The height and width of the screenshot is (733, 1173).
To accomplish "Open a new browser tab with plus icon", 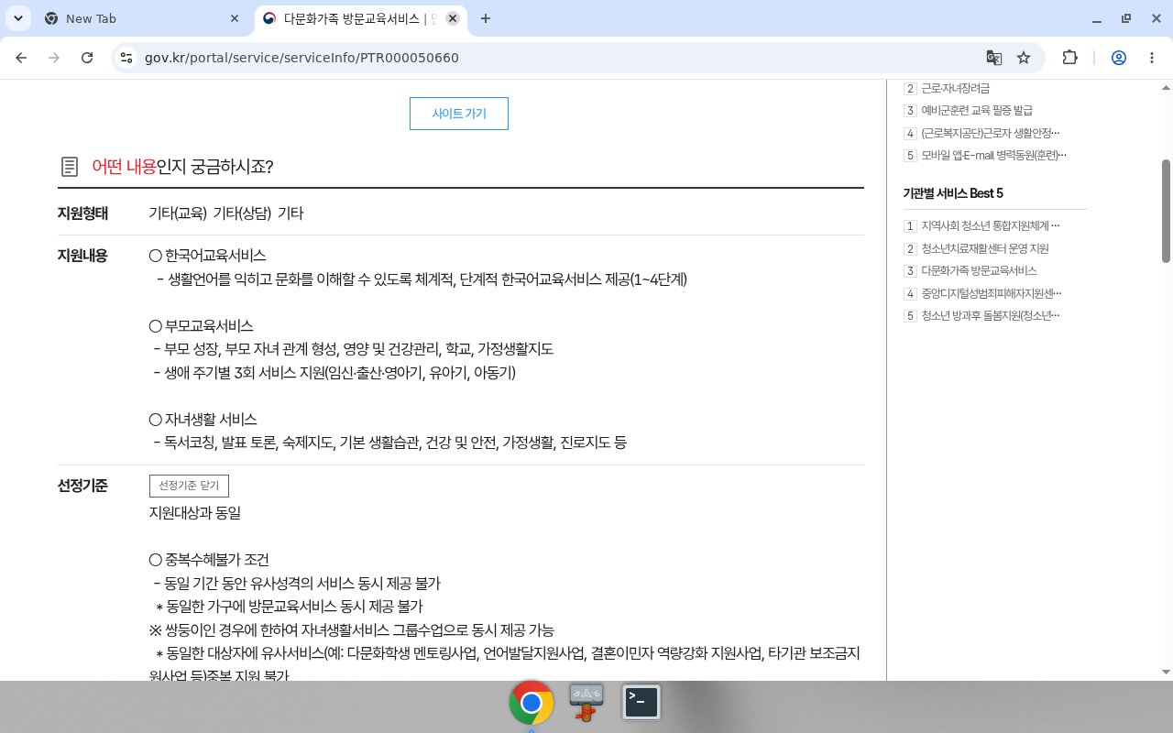I will 486,18.
